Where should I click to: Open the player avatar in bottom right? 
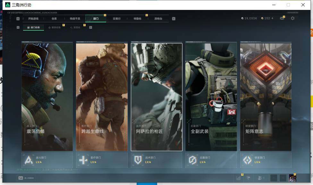[292, 178]
